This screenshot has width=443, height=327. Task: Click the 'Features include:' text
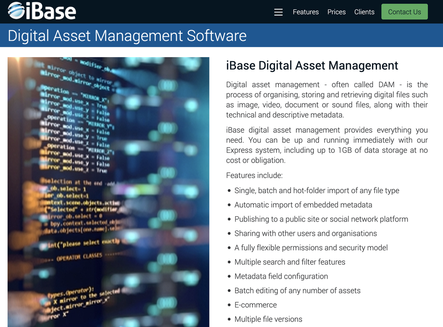(254, 175)
